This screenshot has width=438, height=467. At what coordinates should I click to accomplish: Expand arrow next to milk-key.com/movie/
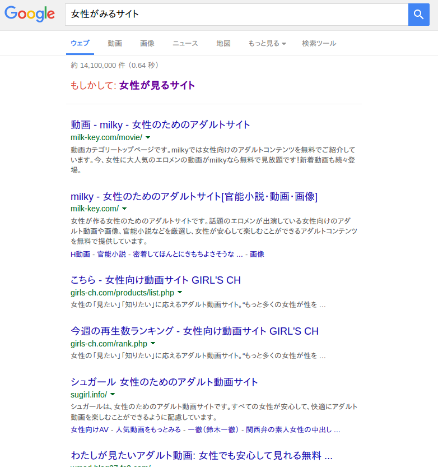click(x=148, y=137)
